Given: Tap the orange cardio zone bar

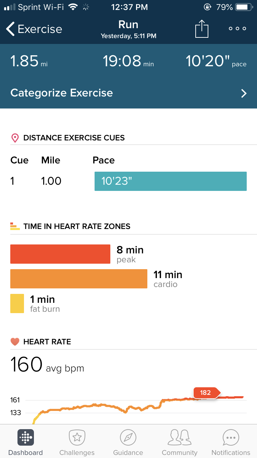Looking at the screenshot, I should (x=79, y=279).
